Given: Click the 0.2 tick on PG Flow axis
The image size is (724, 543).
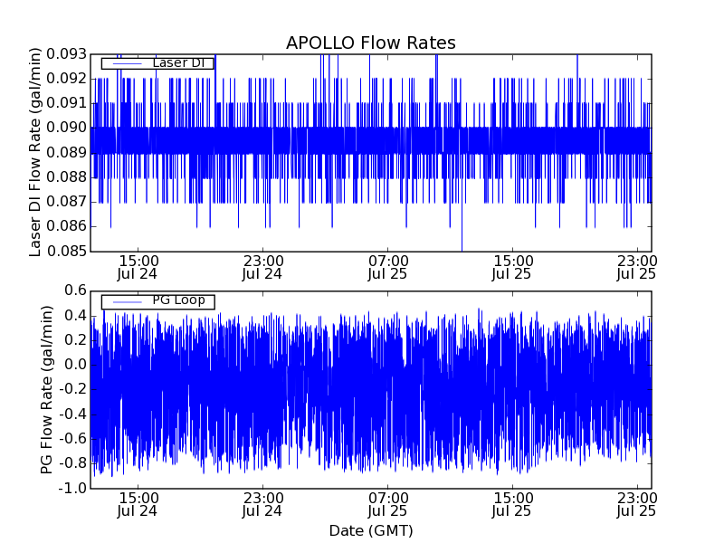Looking at the screenshot, I should 75,340.
